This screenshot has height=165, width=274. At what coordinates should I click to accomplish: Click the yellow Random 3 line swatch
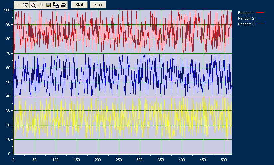click(x=261, y=24)
